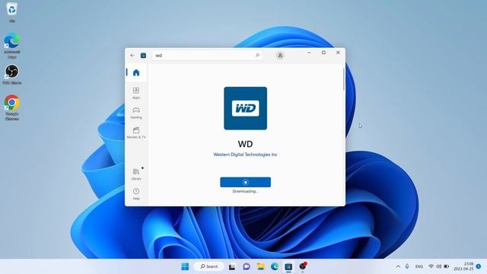Click the OBS Studio taskbar icon
Viewport: 487px width, 274px height.
click(303, 266)
